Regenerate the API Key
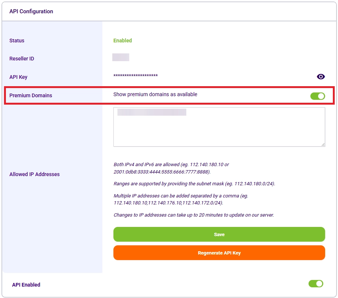The image size is (338, 298). click(x=219, y=253)
